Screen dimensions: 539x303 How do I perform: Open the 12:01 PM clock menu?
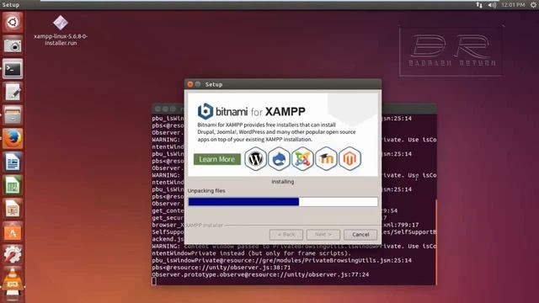[x=513, y=5]
